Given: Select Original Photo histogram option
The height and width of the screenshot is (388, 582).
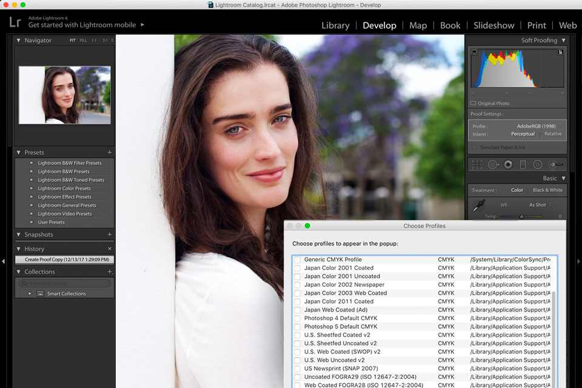Looking at the screenshot, I should click(490, 103).
